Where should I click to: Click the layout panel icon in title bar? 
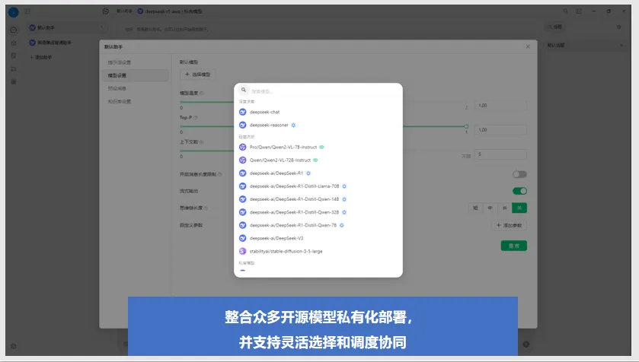pyautogui.click(x=579, y=11)
